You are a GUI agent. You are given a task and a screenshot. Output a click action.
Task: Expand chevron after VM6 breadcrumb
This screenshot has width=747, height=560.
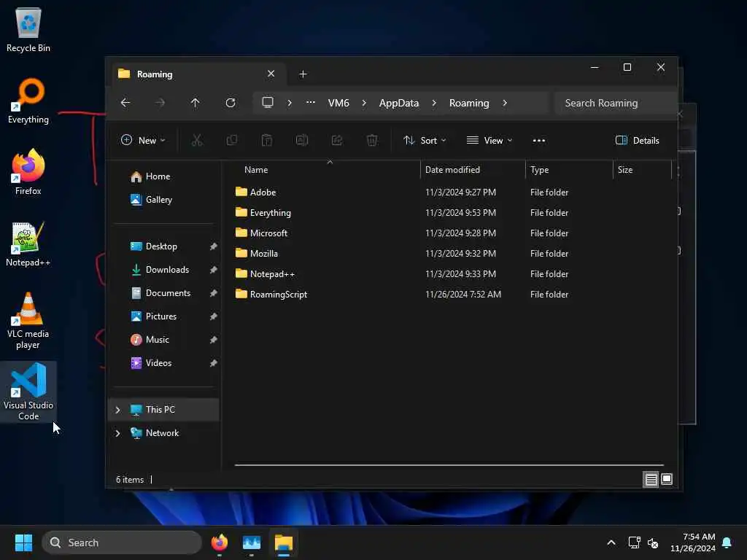pos(364,103)
